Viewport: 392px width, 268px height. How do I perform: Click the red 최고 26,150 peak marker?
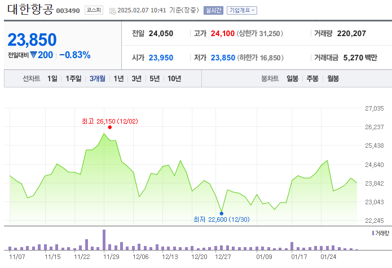[110, 128]
